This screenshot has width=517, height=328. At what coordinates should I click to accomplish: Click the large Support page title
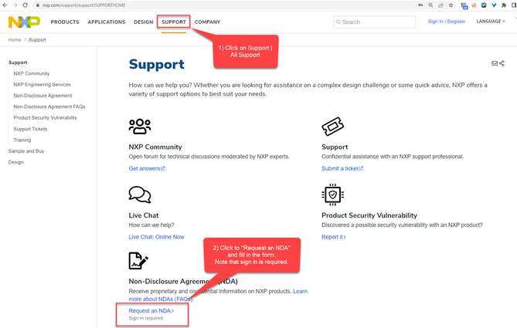click(157, 64)
